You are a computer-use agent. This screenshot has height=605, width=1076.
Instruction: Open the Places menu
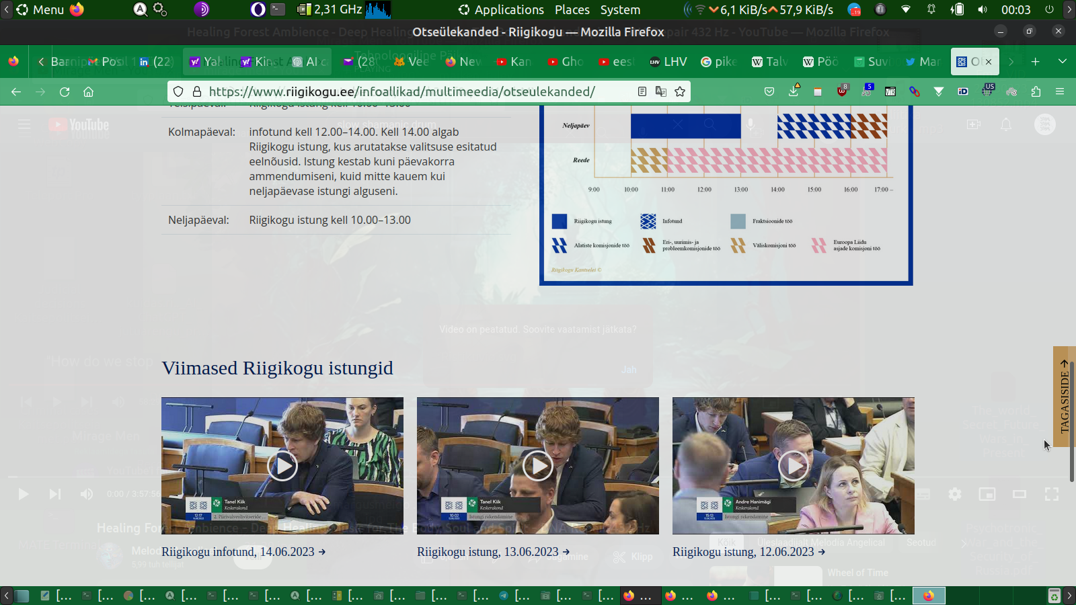tap(572, 9)
